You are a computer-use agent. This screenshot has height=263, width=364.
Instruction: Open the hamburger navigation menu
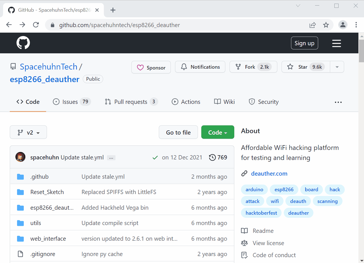[336, 43]
